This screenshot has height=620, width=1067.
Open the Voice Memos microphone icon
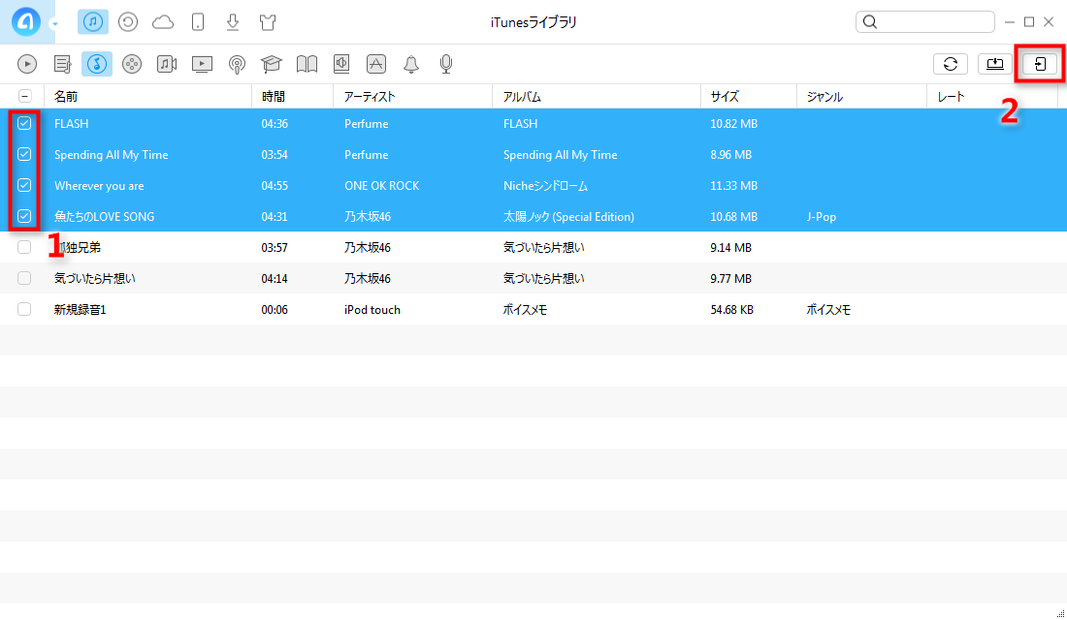point(446,64)
